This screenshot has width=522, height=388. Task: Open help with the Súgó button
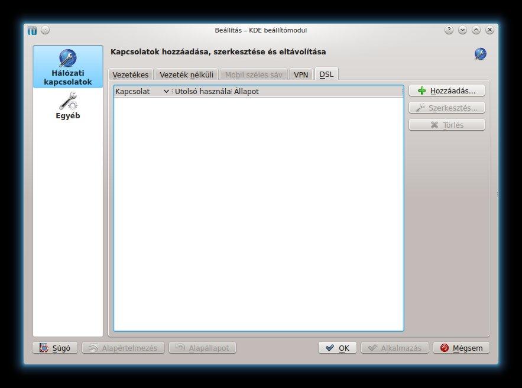coord(55,348)
